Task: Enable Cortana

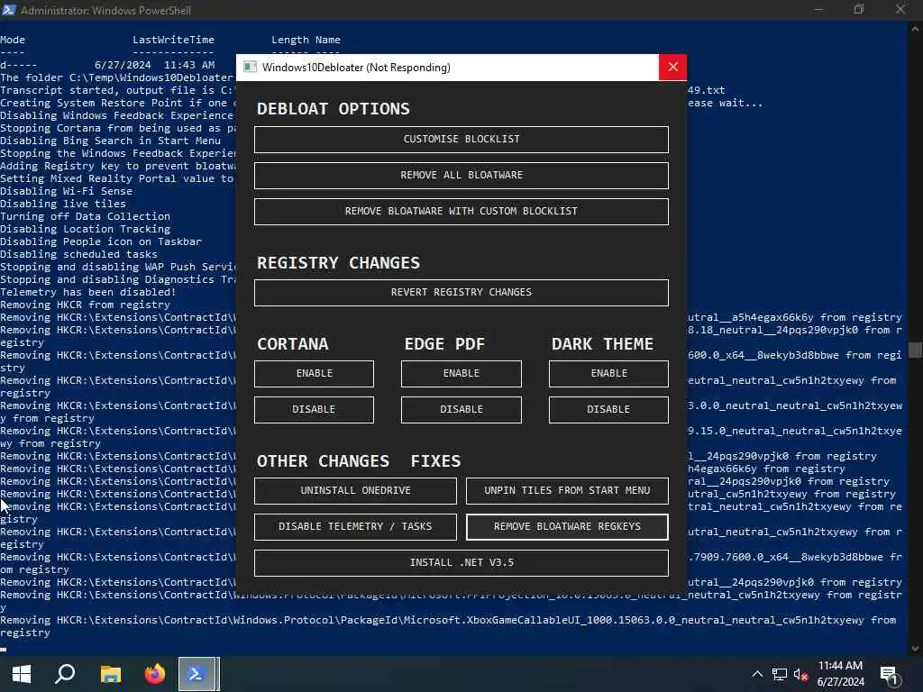Action: 314,374
